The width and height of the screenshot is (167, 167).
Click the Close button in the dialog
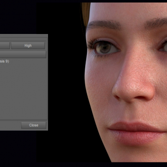coord(33,125)
